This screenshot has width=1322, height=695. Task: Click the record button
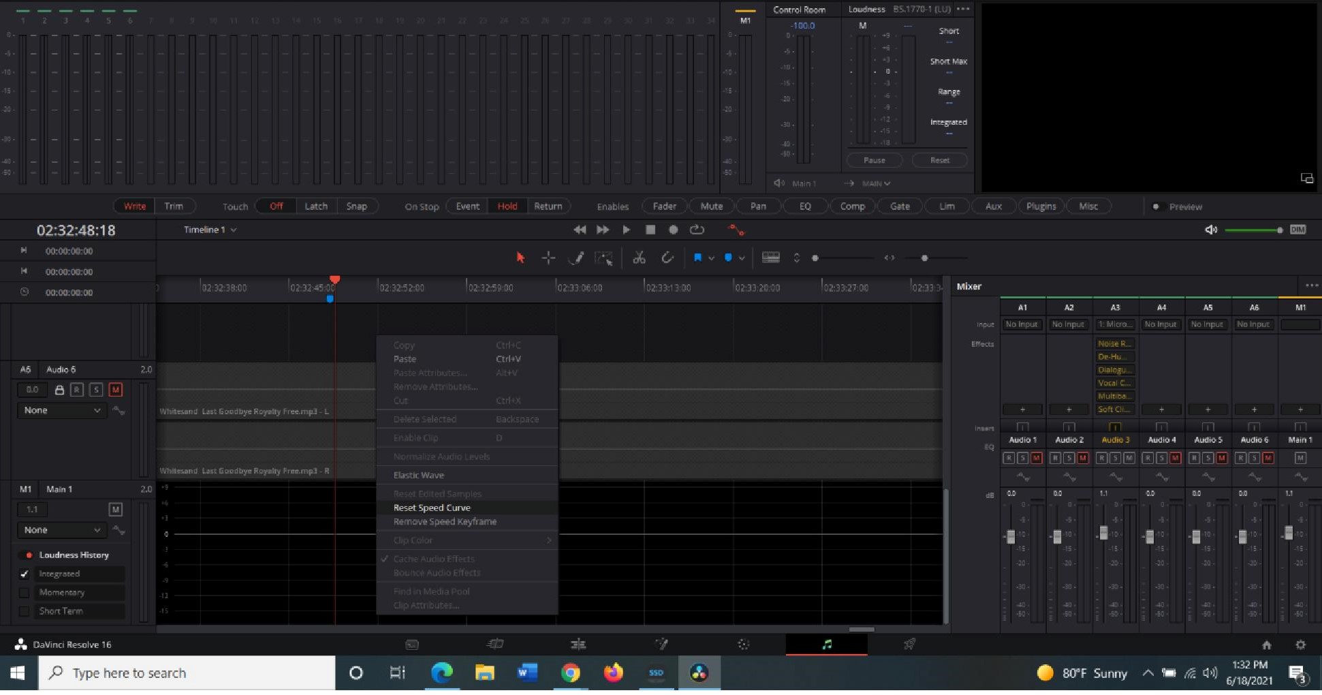click(673, 230)
